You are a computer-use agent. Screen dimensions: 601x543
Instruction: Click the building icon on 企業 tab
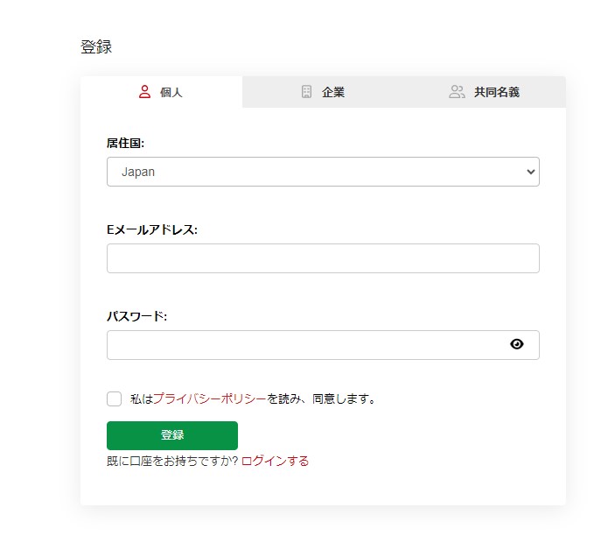coord(306,91)
